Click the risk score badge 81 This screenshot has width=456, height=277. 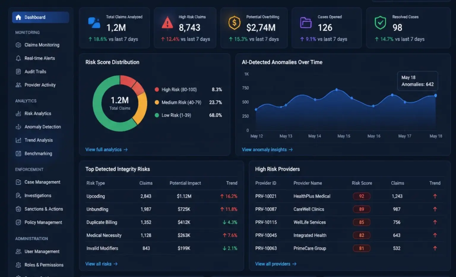click(x=362, y=248)
